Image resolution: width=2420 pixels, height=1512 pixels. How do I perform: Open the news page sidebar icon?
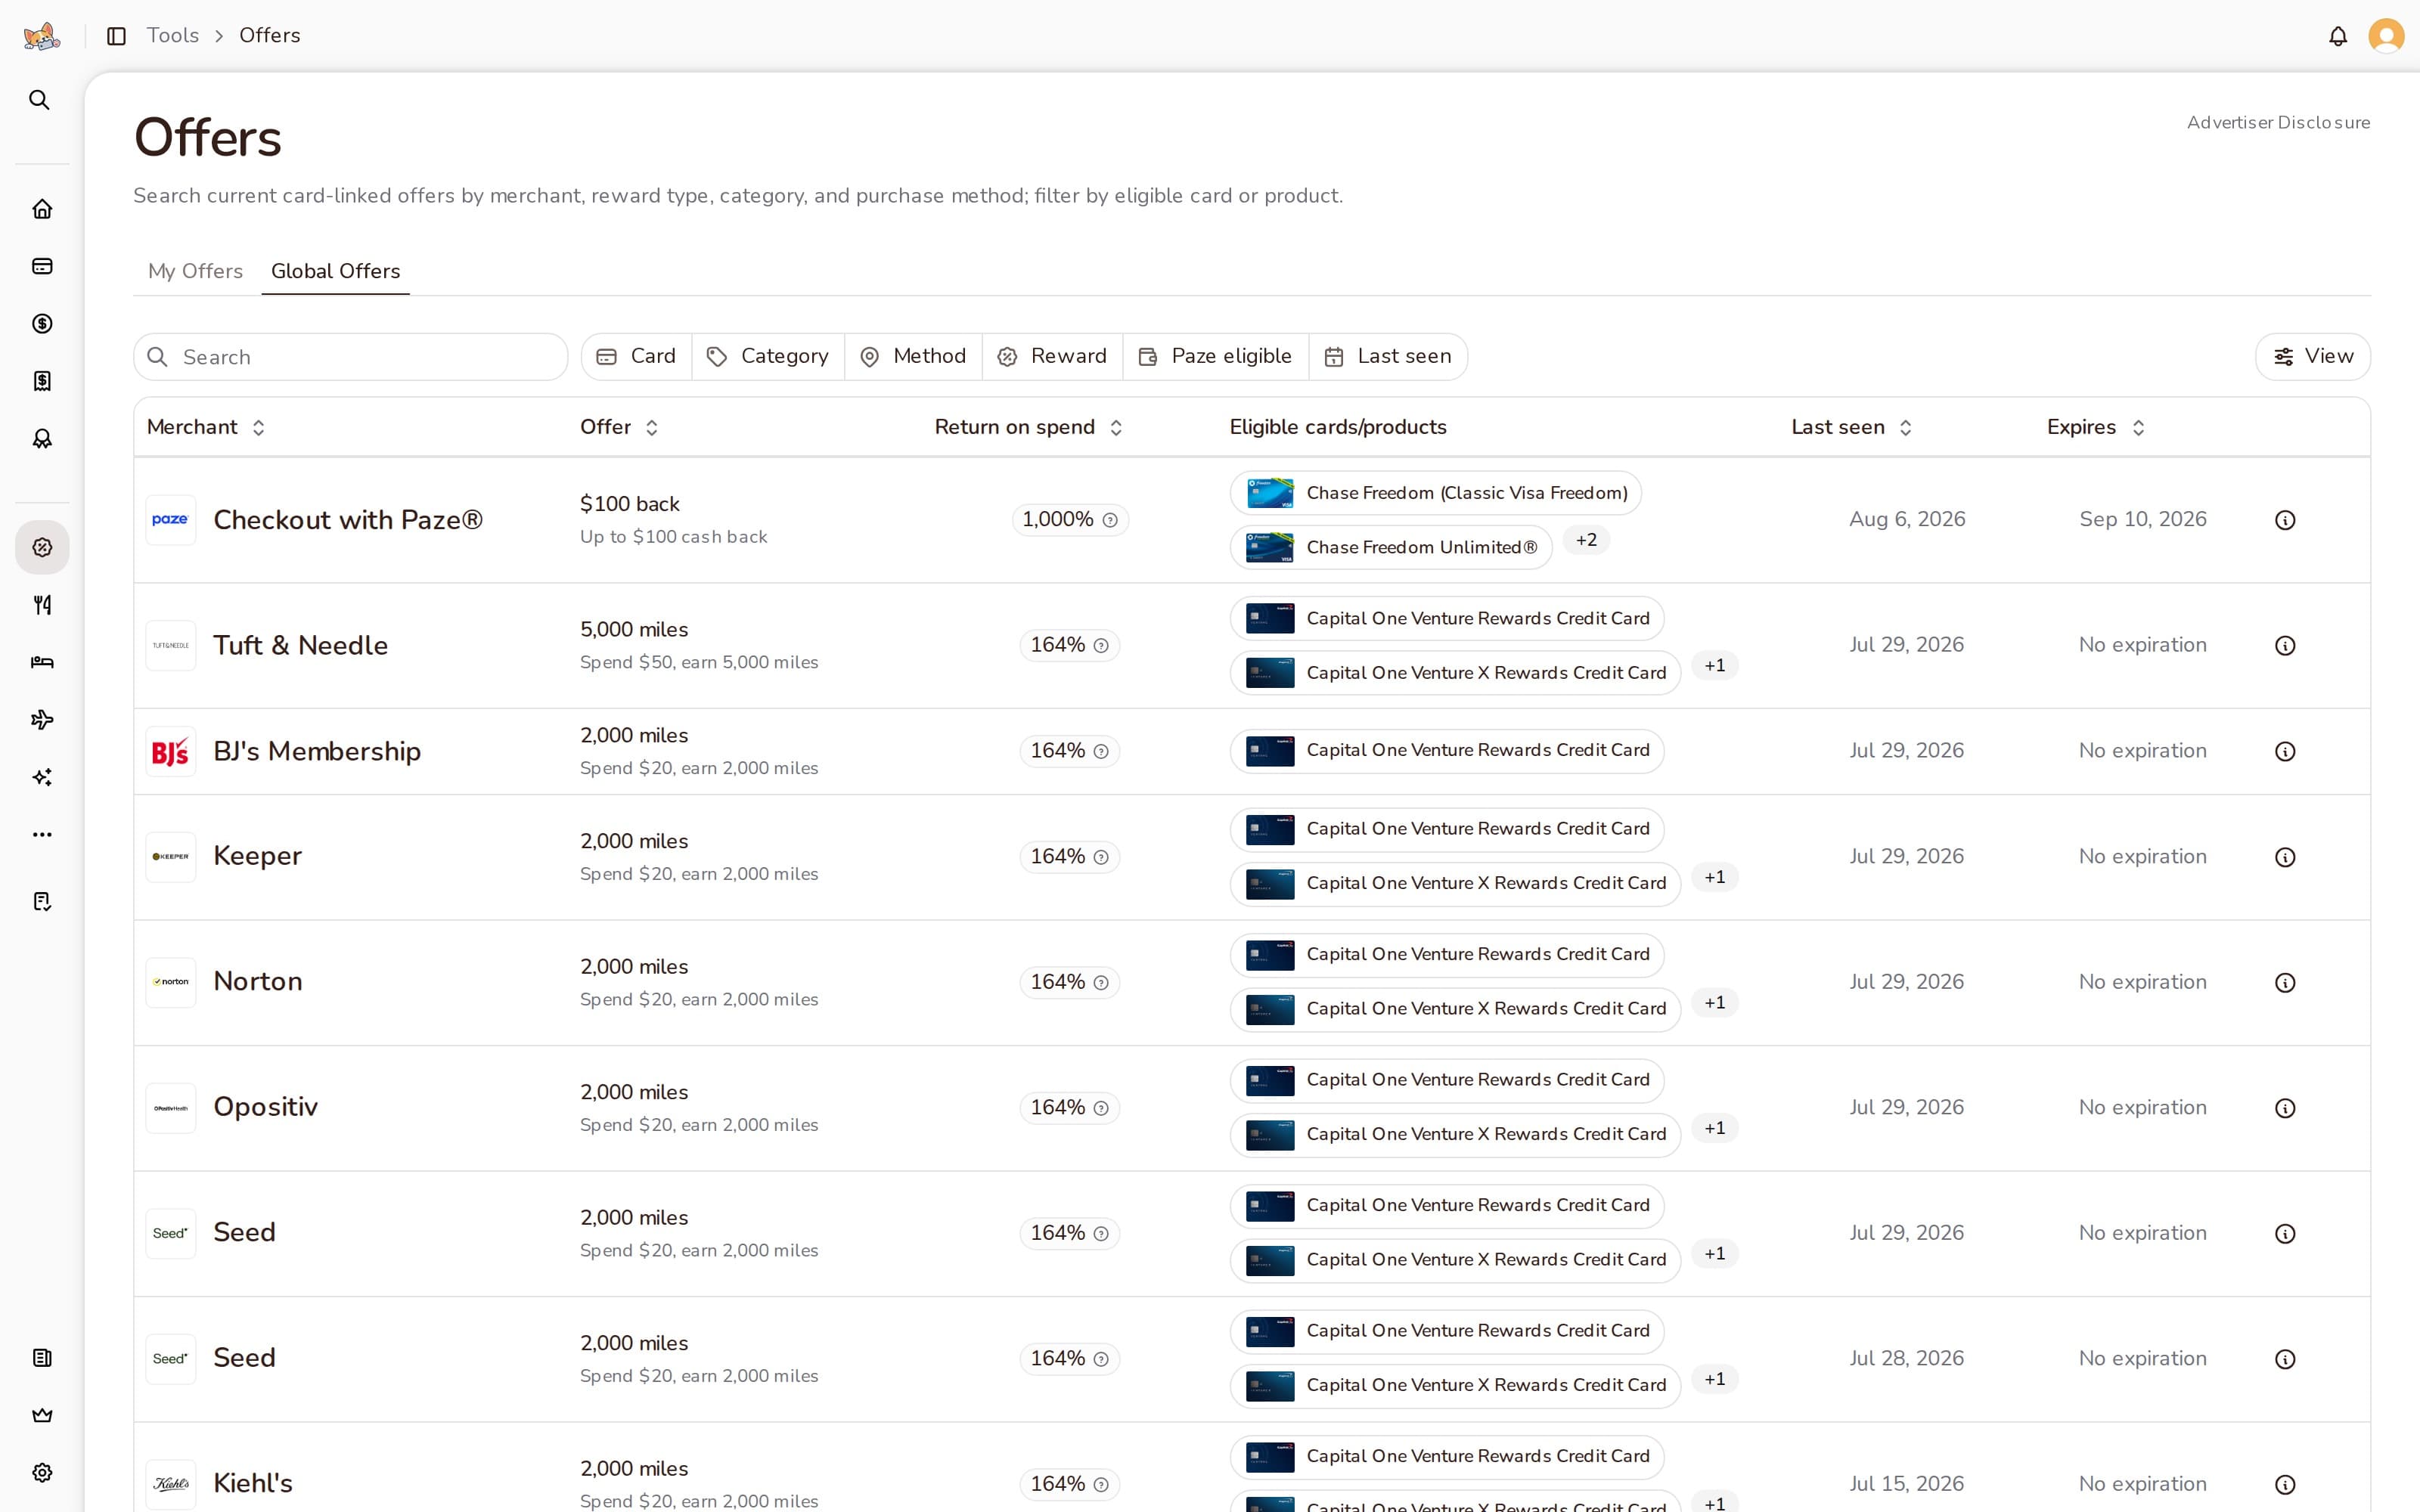tap(42, 1358)
